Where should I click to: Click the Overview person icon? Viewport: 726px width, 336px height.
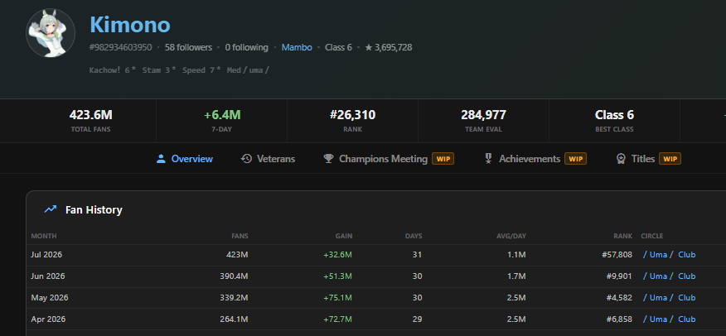click(x=161, y=159)
